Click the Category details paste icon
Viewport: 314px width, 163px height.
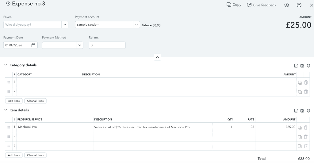(x=302, y=66)
